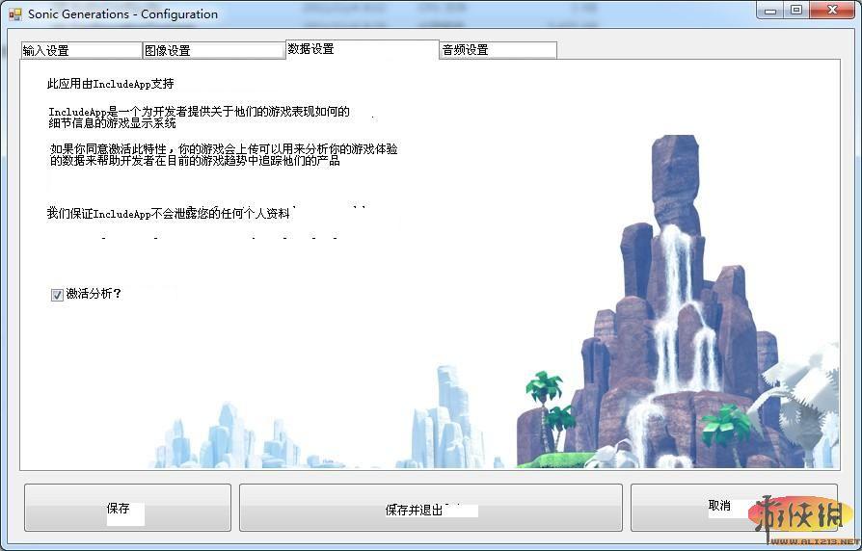Minimize the Configuration window
The width and height of the screenshot is (862, 551).
point(770,11)
